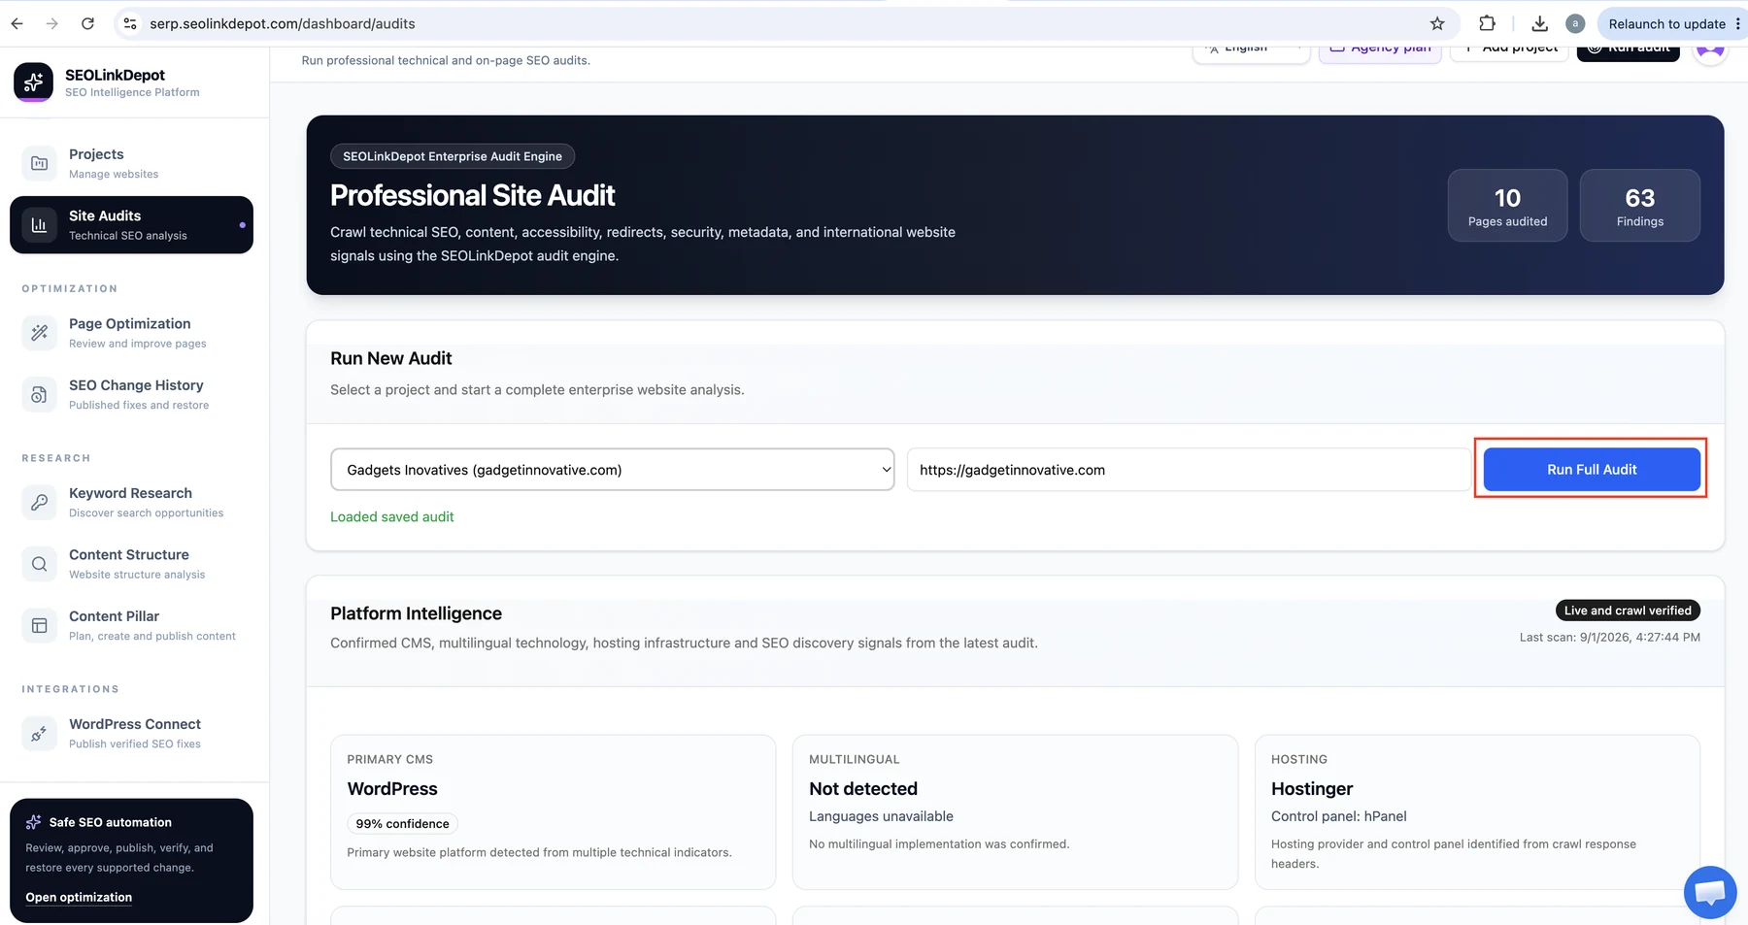1748x925 pixels.
Task: Click the 99% confidence badge
Action: pos(402,823)
